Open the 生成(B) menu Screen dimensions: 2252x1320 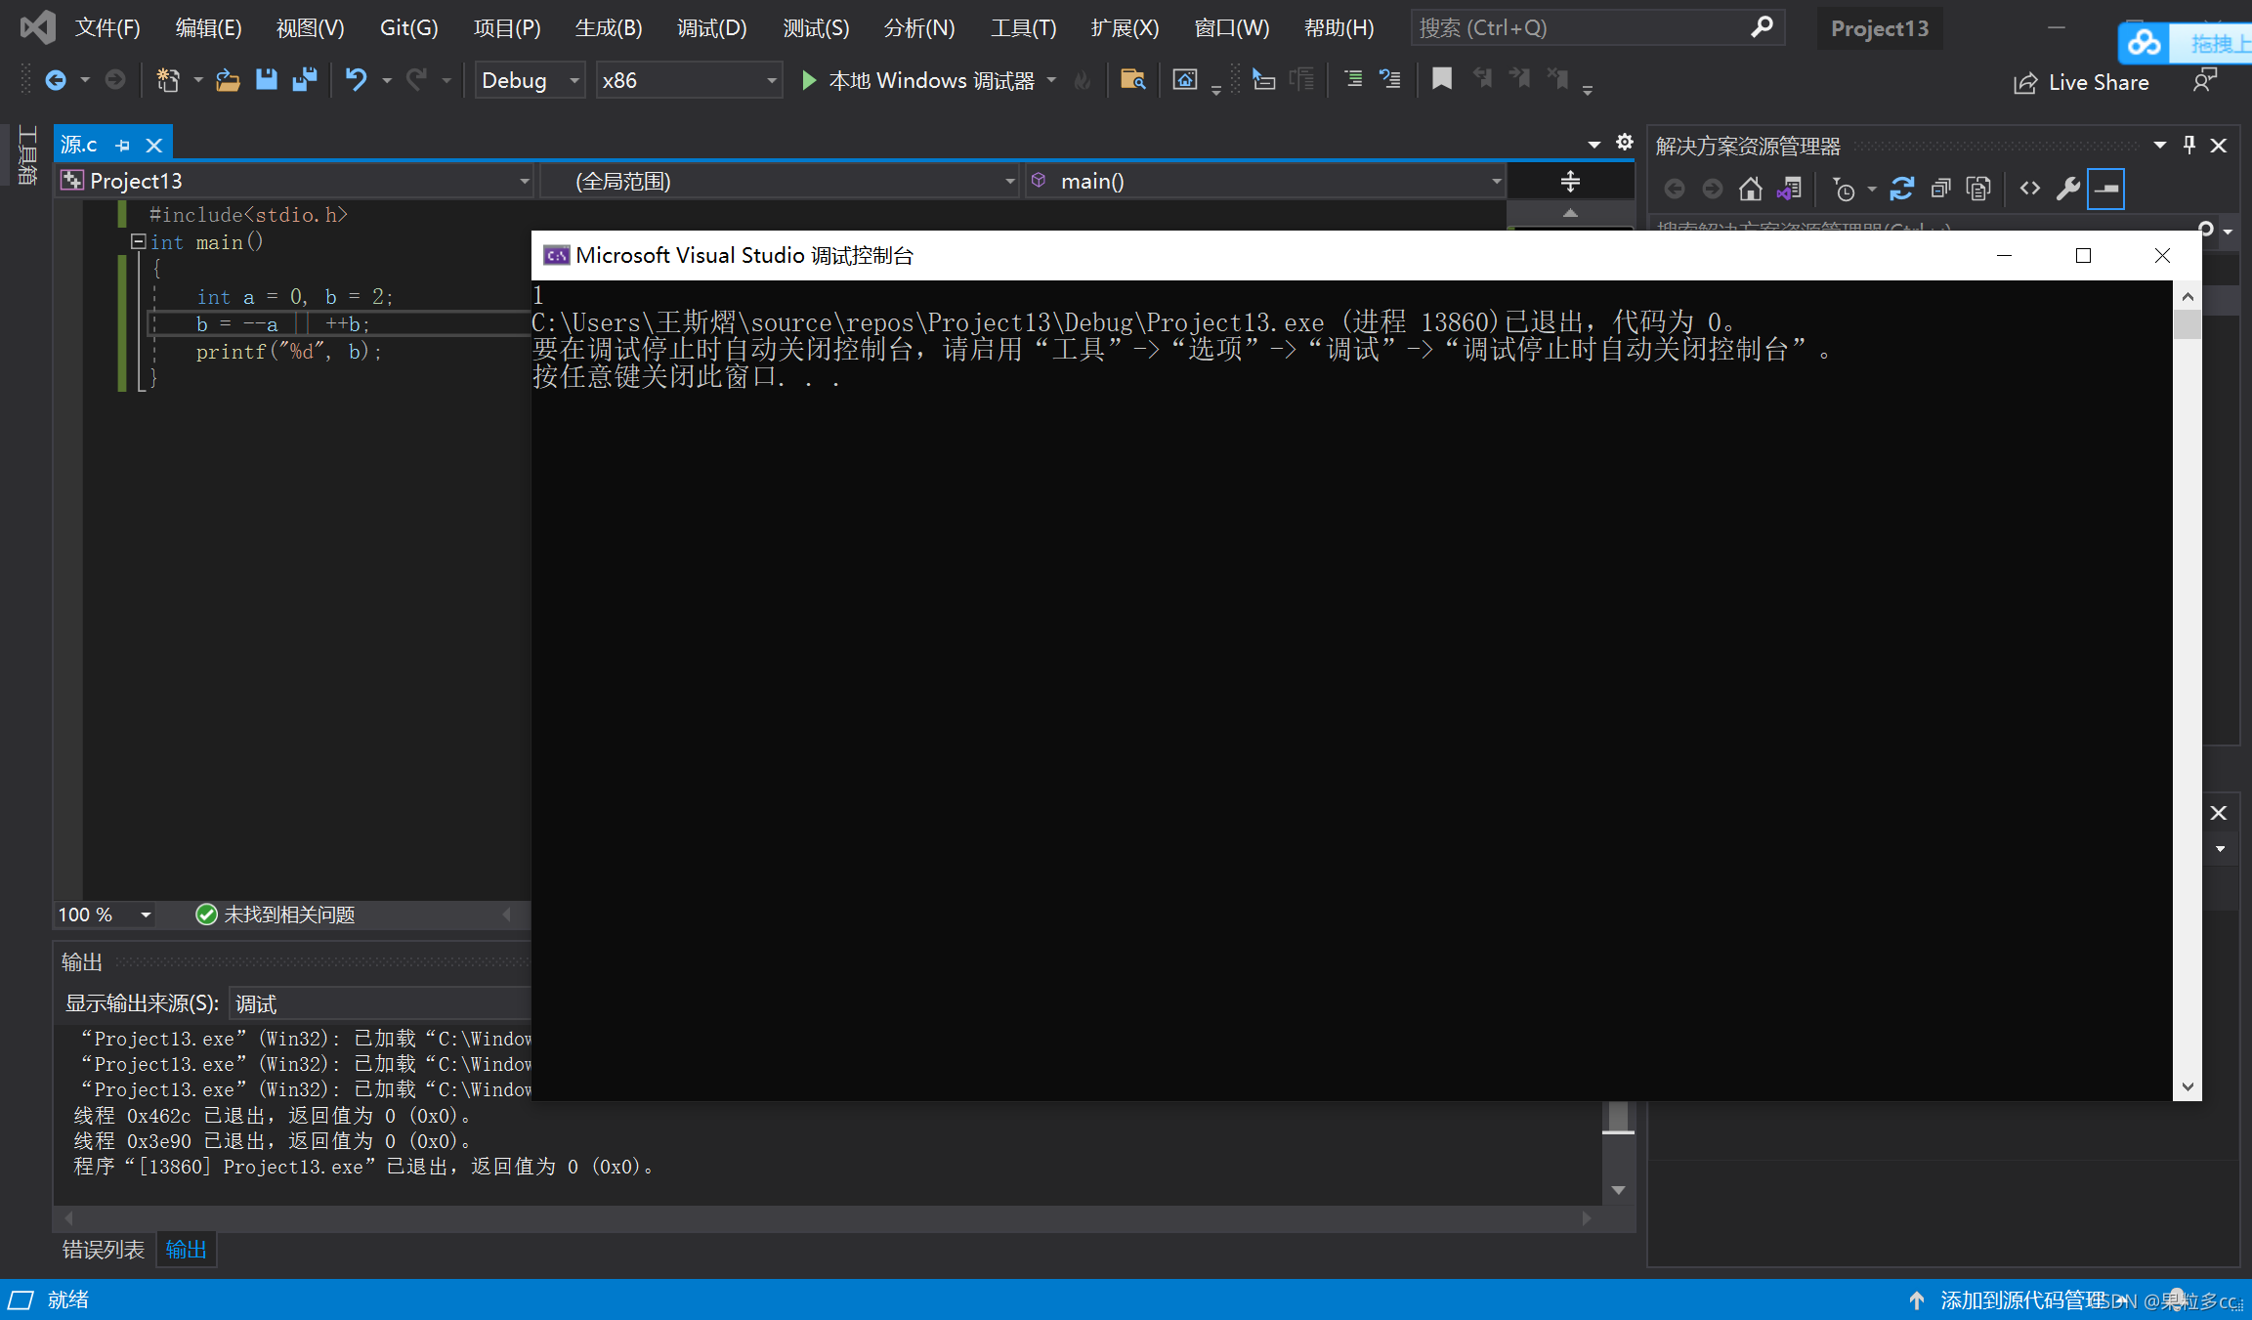click(608, 28)
